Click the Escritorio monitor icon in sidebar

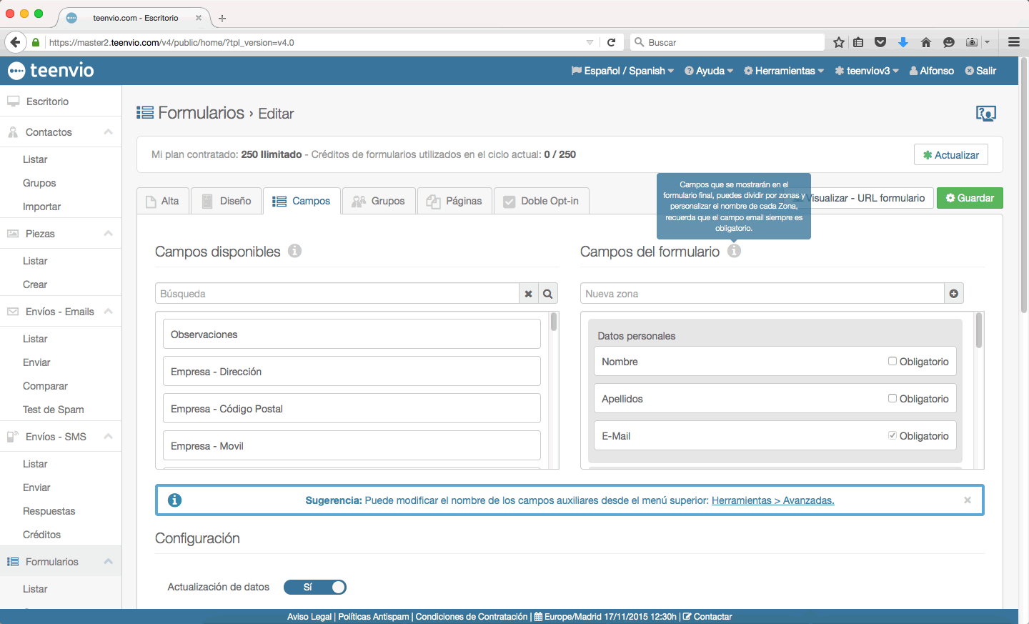point(13,101)
